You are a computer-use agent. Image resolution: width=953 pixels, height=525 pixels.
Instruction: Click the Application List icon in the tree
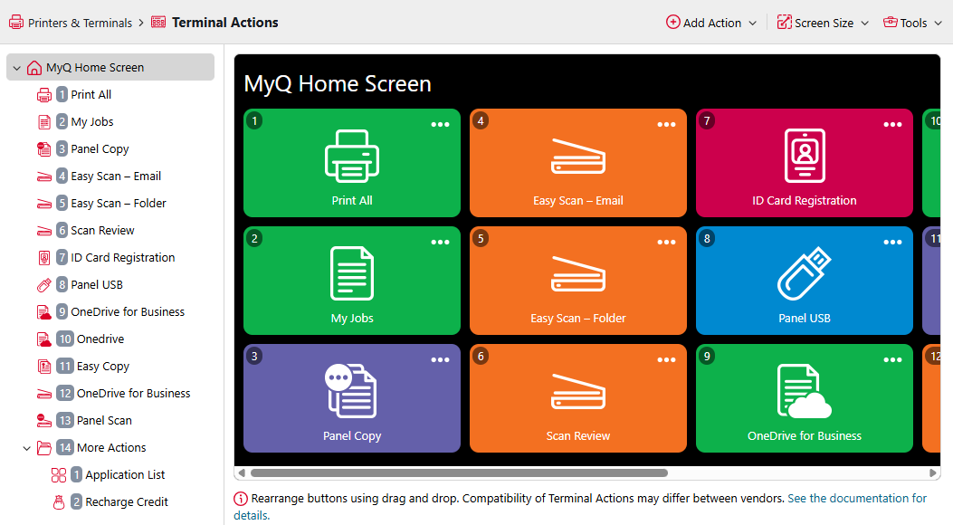[x=59, y=475]
